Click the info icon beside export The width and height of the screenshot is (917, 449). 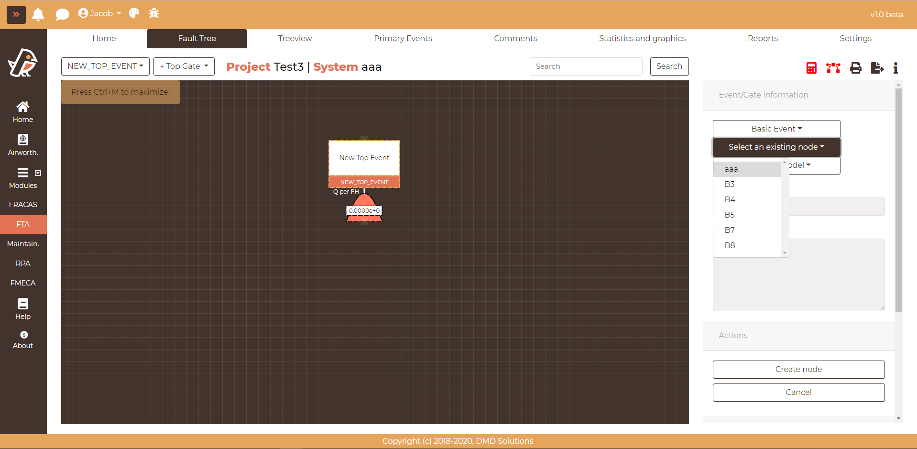tap(895, 68)
